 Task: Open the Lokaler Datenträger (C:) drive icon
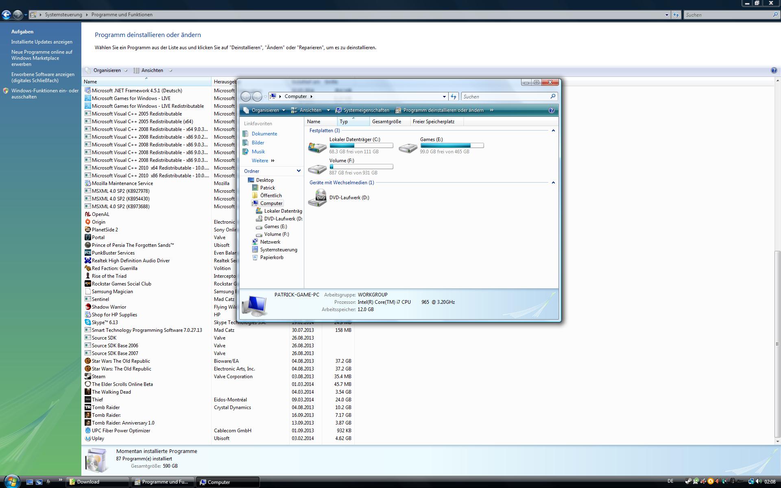point(318,146)
